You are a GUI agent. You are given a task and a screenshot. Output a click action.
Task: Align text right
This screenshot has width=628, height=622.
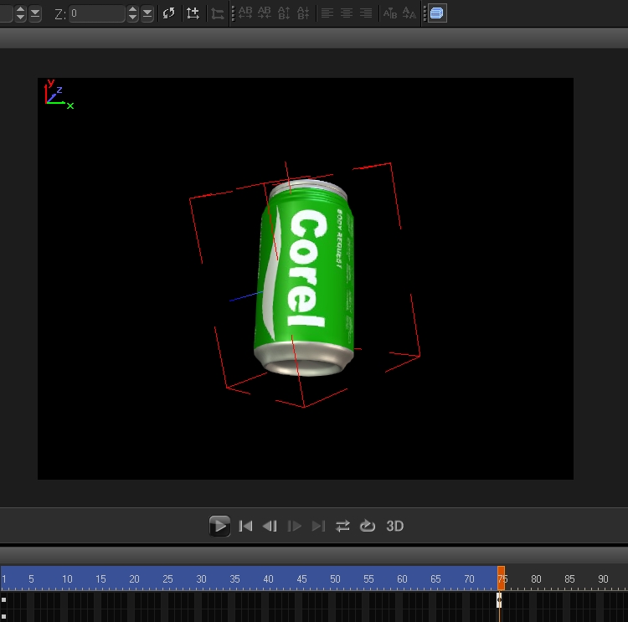[366, 13]
